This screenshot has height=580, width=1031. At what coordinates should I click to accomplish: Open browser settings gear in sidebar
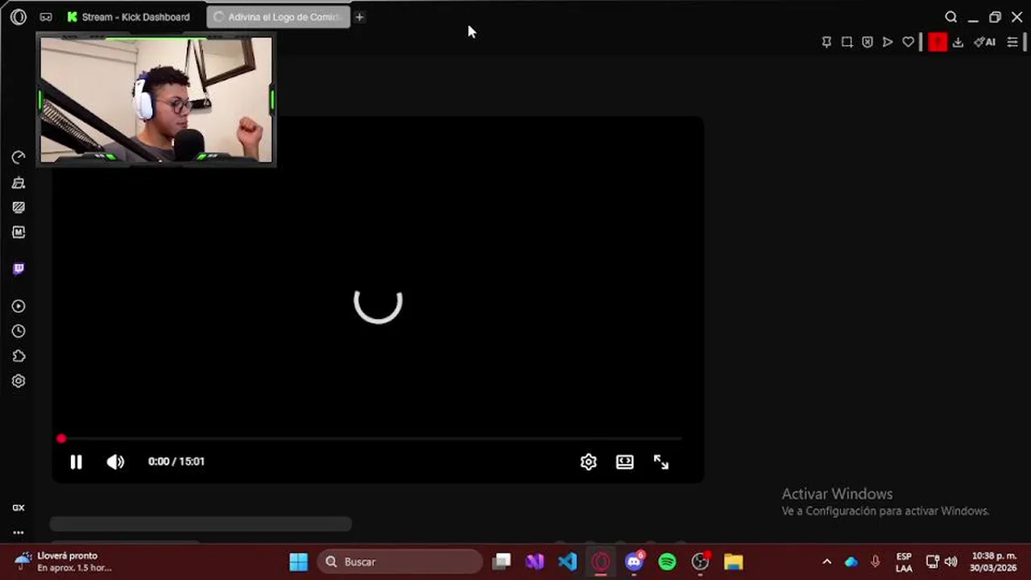19,381
